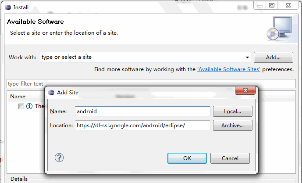Maximize the Install window
This screenshot has width=302, height=183.
[x=272, y=6]
